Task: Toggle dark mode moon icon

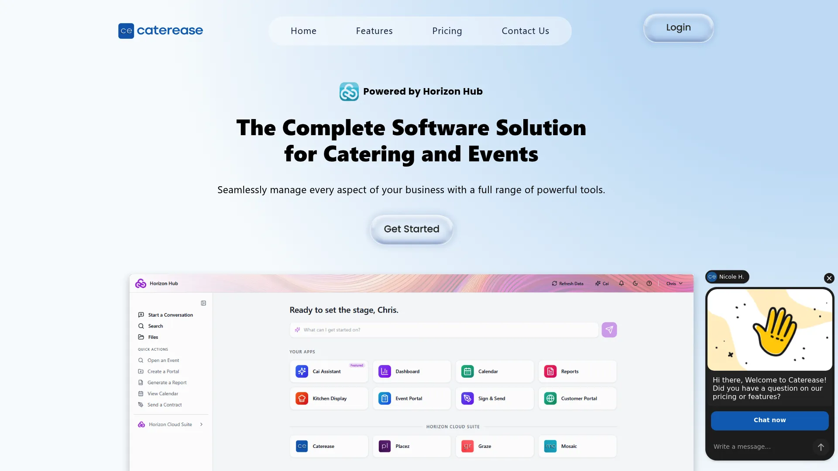Action: [635, 283]
